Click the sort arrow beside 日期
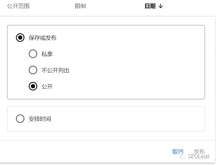The height and width of the screenshot is (165, 216). [x=161, y=6]
